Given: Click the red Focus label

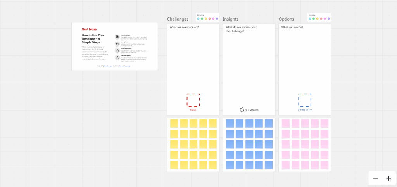Looking at the screenshot, I should pyautogui.click(x=193, y=110).
